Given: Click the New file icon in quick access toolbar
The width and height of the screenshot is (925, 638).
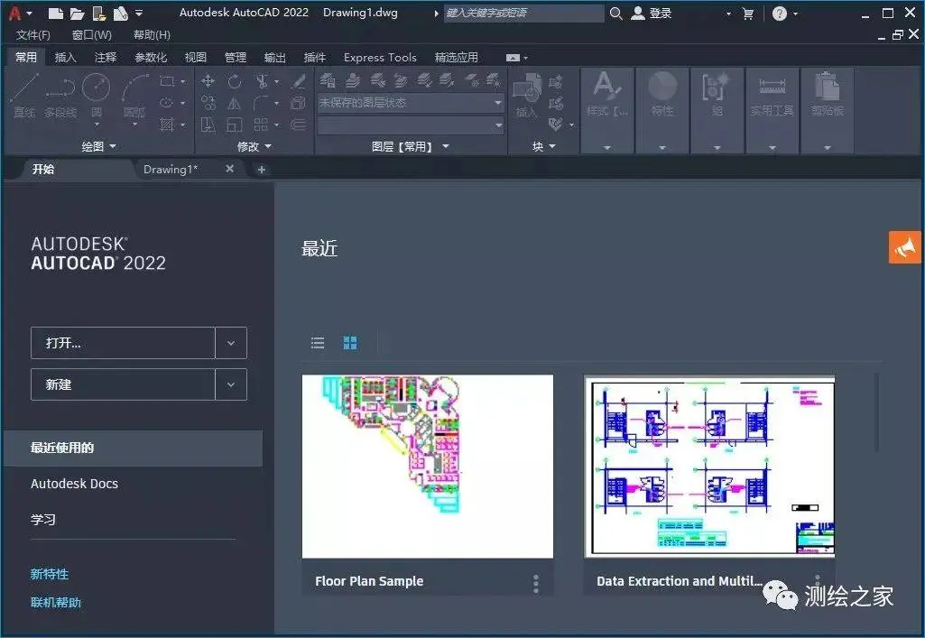Looking at the screenshot, I should tap(55, 13).
